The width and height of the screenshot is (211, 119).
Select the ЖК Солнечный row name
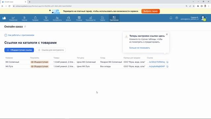12,62
